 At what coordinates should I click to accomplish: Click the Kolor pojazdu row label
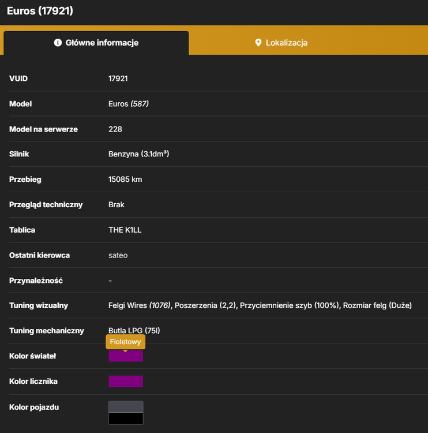point(34,408)
